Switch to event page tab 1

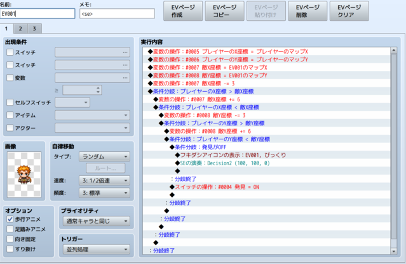click(x=6, y=28)
